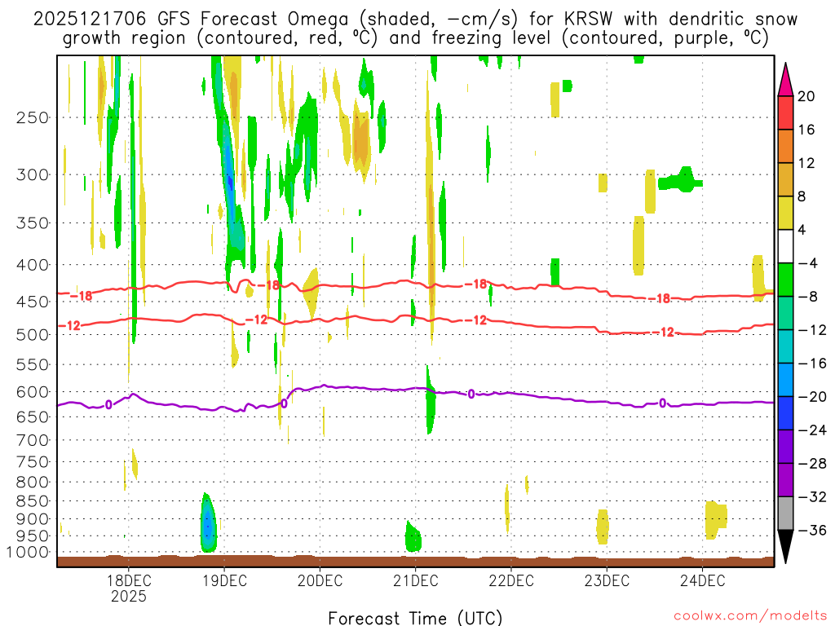Image resolution: width=835 pixels, height=626 pixels.
Task: Click the 800 pressure level label
Action: 33,483
